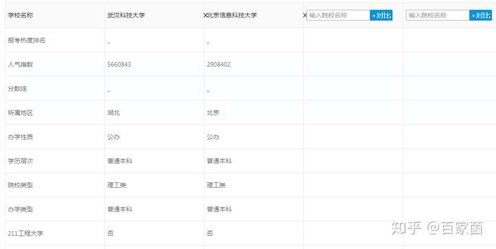Viewport: 496px width, 249px height.
Task: Click 211 value 否 for 武汉科技大学
Action: (110, 233)
